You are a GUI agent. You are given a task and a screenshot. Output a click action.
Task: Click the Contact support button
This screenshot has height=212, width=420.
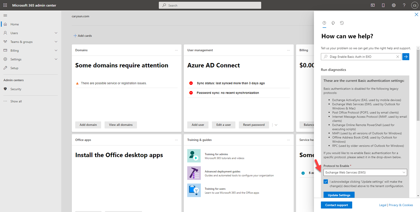coord(336,205)
